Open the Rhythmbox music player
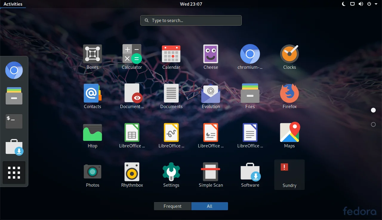This screenshot has width=382, height=220. click(132, 175)
